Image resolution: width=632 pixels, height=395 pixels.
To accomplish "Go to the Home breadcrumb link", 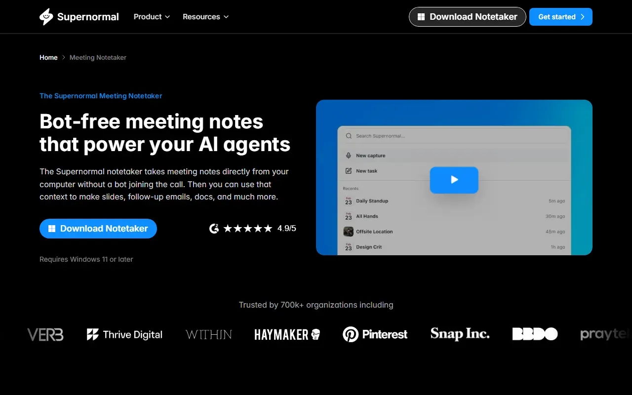I will pos(48,58).
